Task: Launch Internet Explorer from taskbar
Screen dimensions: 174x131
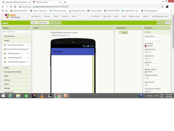Action: coord(10,96)
